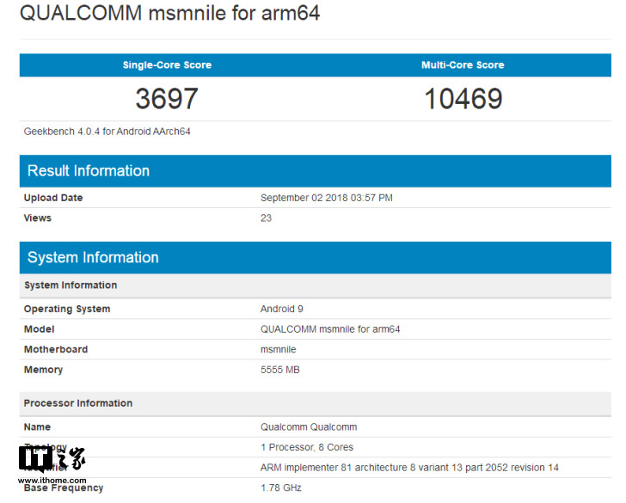Click the Views label
Viewport: 626px width, 503px height.
pos(38,218)
